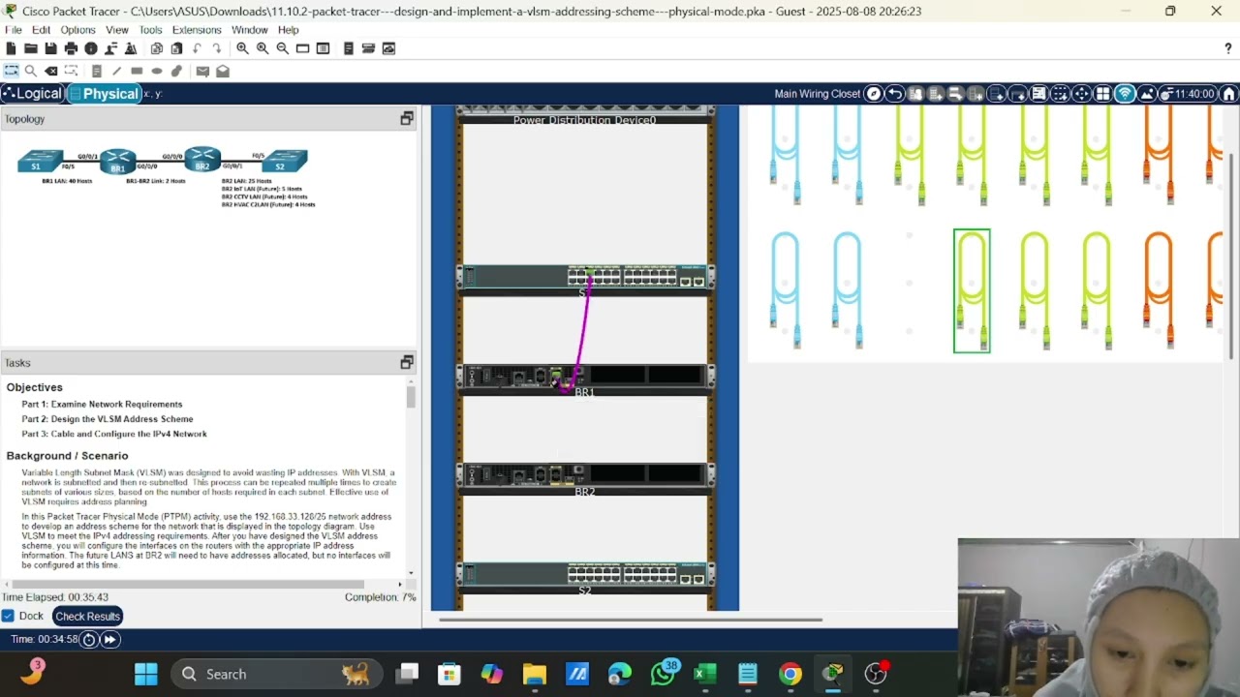Zoom out with the magnifier minus icon

pos(282,48)
